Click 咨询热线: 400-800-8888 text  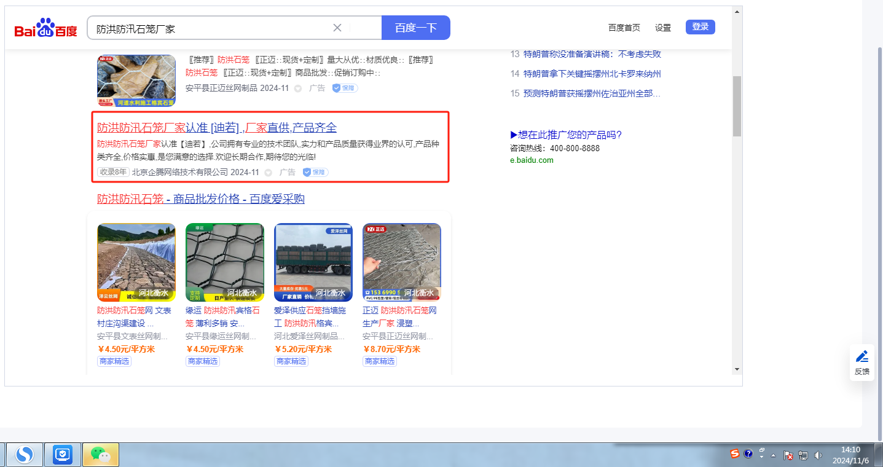[x=555, y=148]
